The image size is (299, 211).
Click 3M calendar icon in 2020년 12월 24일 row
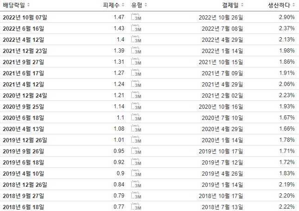[136, 95]
